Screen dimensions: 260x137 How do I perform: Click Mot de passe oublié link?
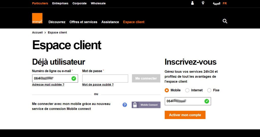pyautogui.click(x=98, y=85)
